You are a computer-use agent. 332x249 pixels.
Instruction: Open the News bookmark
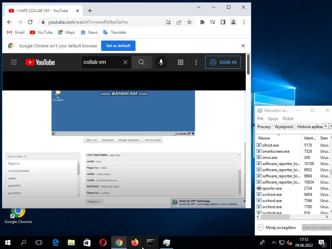click(89, 32)
